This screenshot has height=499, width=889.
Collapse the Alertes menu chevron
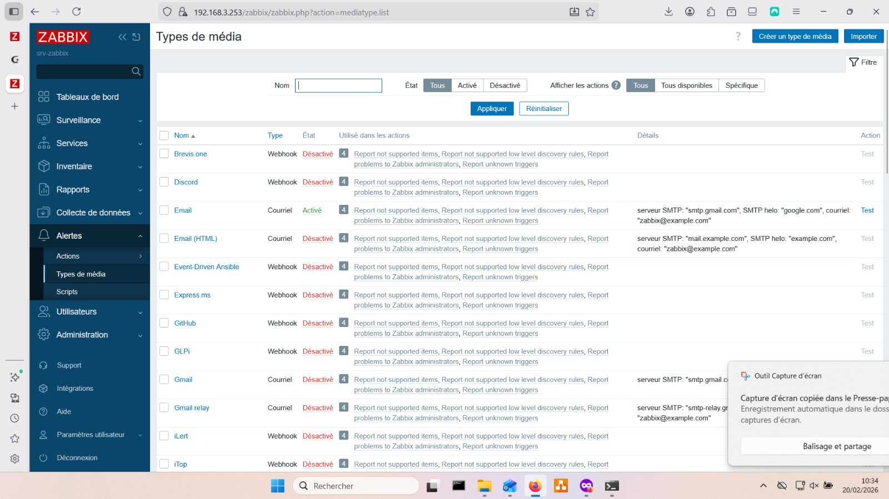pos(140,236)
